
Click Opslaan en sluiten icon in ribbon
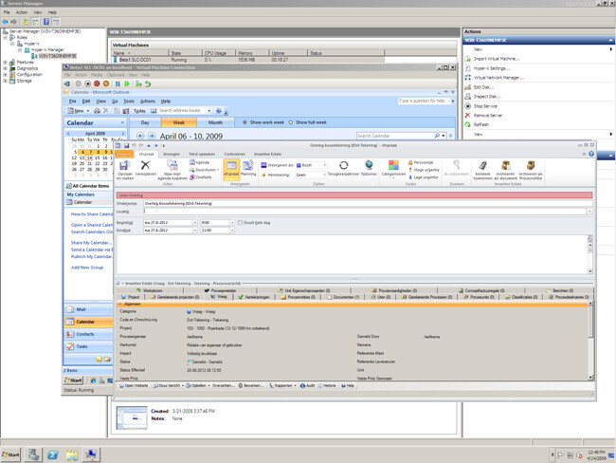pyautogui.click(x=124, y=166)
